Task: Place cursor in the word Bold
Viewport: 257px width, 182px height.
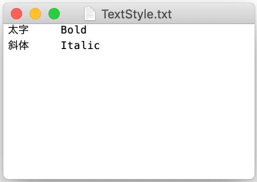Action: (73, 30)
